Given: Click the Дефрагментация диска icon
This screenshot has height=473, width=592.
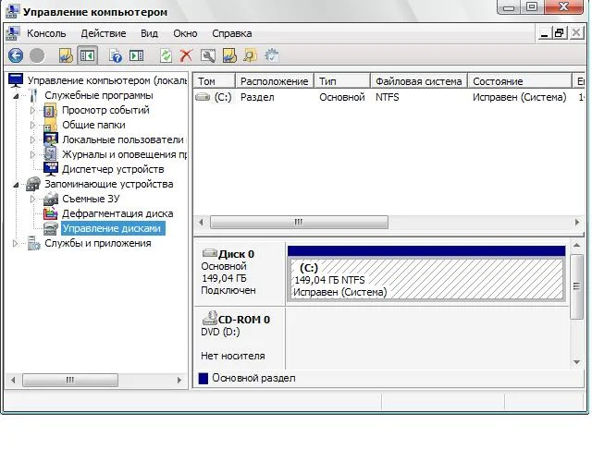Looking at the screenshot, I should [x=51, y=213].
